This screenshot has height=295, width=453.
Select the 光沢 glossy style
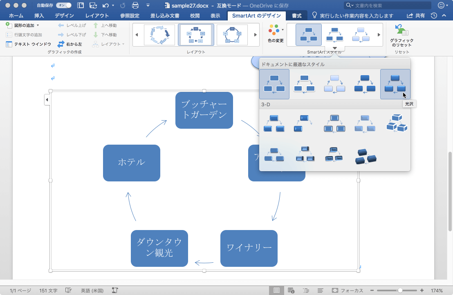coord(395,84)
